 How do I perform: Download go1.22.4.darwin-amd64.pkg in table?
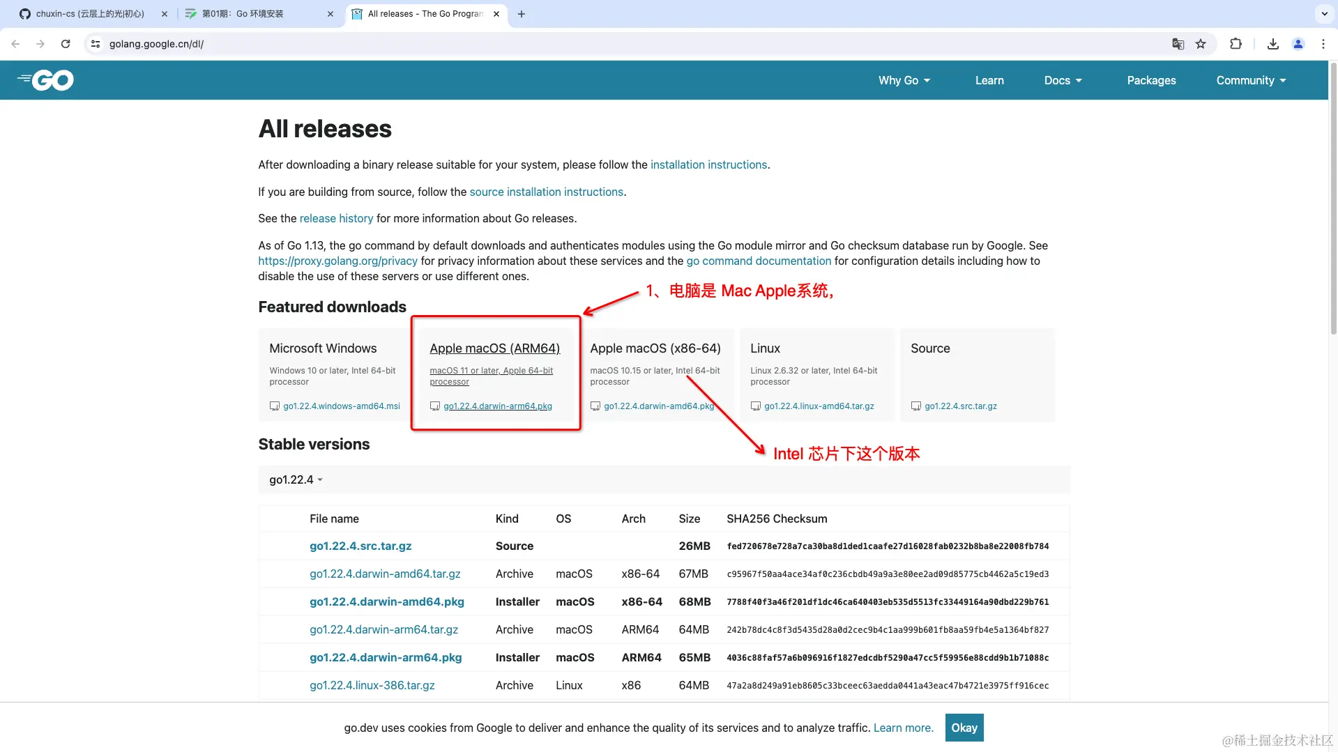tap(387, 602)
